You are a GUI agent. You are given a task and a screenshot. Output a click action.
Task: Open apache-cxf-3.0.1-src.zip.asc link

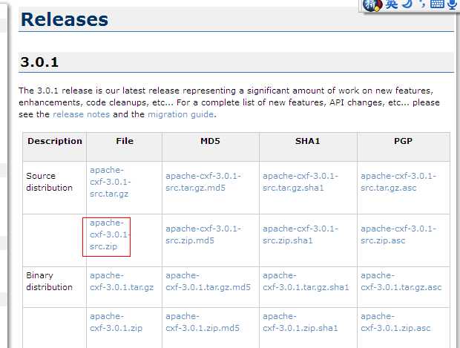(x=398, y=234)
